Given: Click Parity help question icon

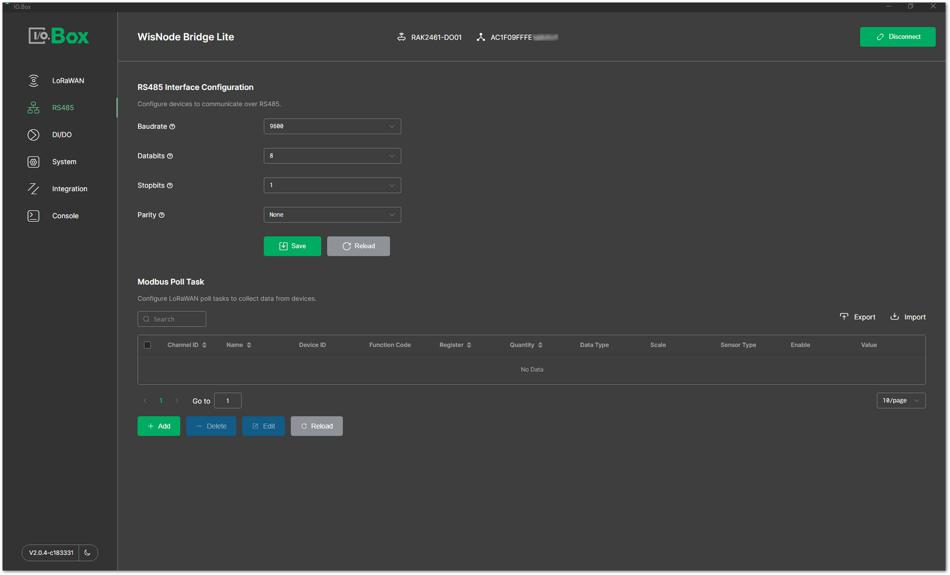Looking at the screenshot, I should pos(161,215).
